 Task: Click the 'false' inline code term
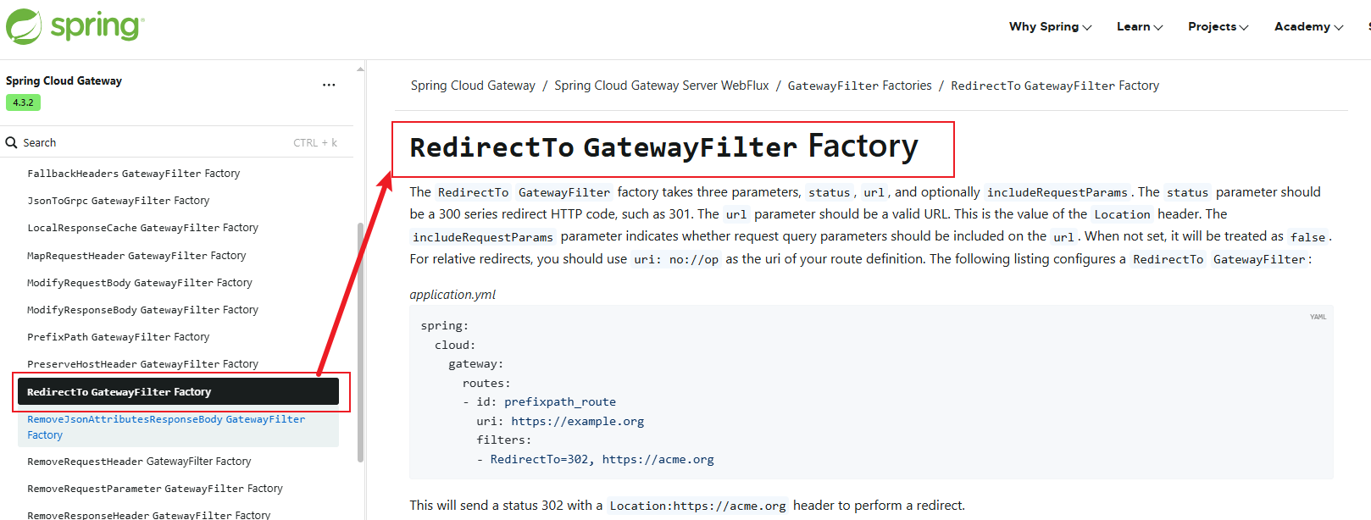click(x=1307, y=237)
